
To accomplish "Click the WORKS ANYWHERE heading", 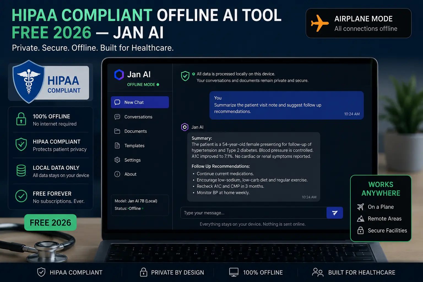I will 381,189.
